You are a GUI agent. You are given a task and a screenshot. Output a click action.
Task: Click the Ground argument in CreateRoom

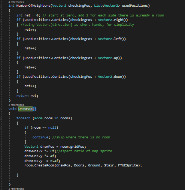coord(94,165)
